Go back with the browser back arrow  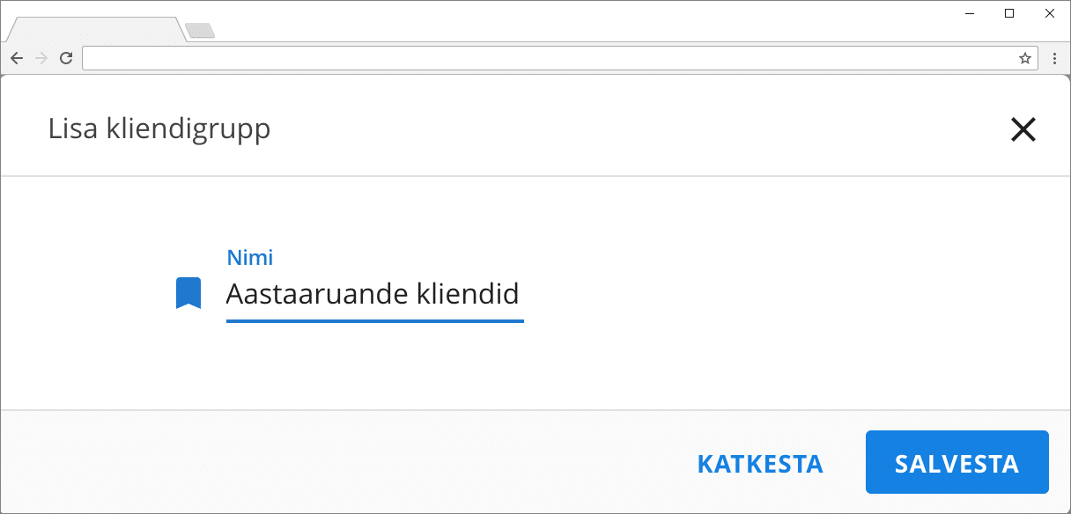coord(16,58)
